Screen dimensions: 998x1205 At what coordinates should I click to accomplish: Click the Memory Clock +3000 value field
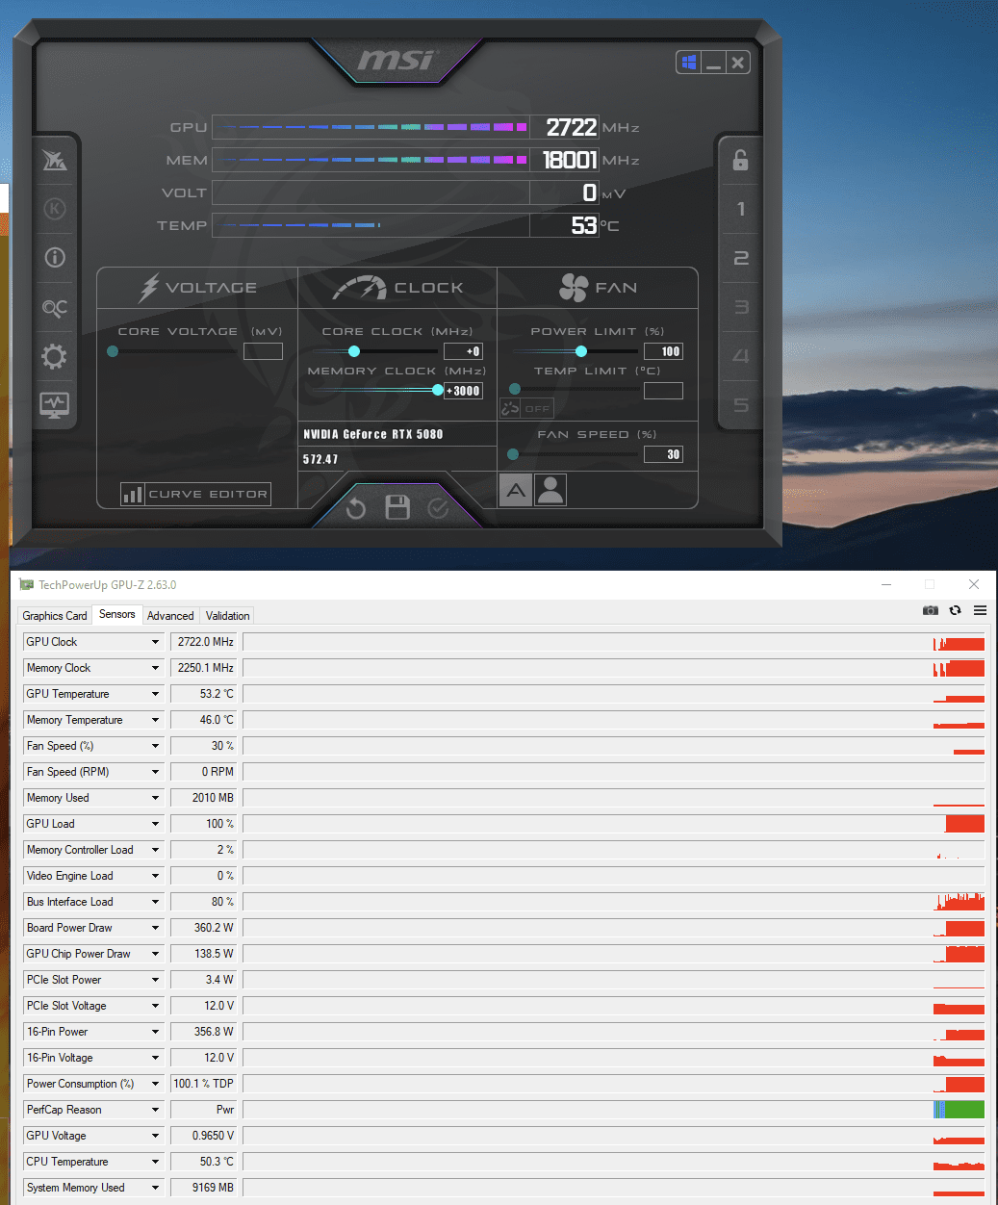tap(463, 391)
